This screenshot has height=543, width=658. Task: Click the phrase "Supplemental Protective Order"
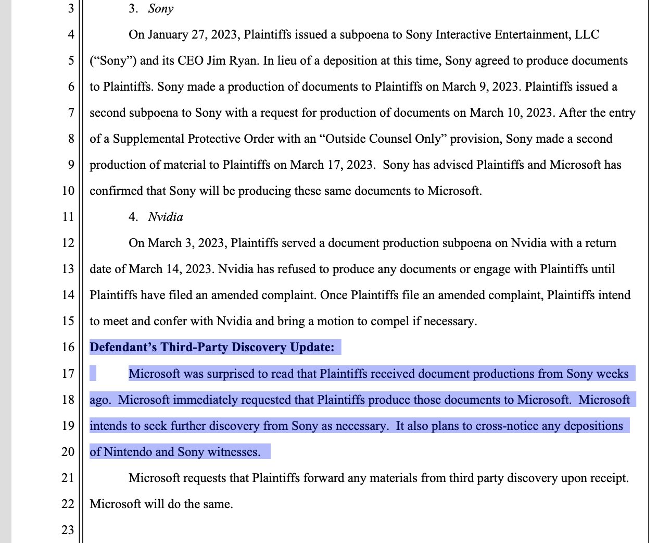193,139
